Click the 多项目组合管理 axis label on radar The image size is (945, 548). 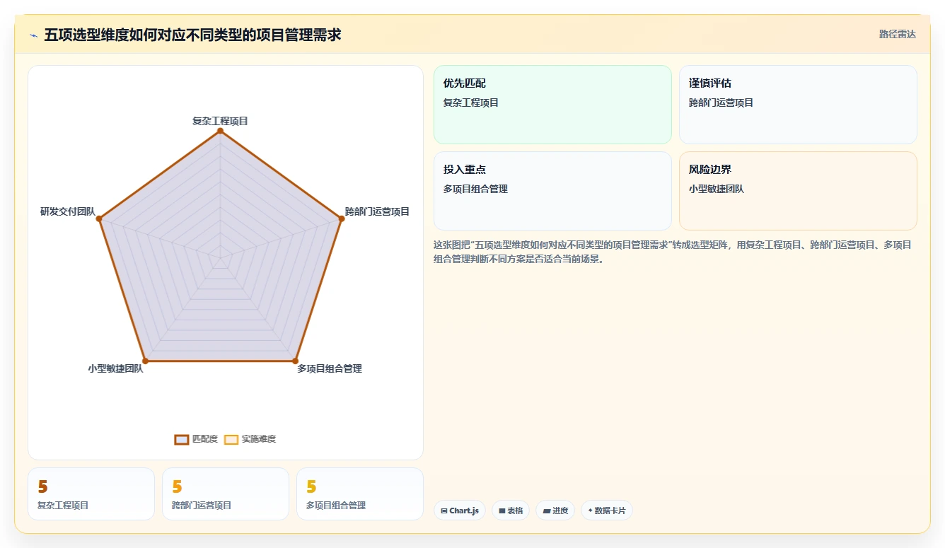tap(329, 368)
